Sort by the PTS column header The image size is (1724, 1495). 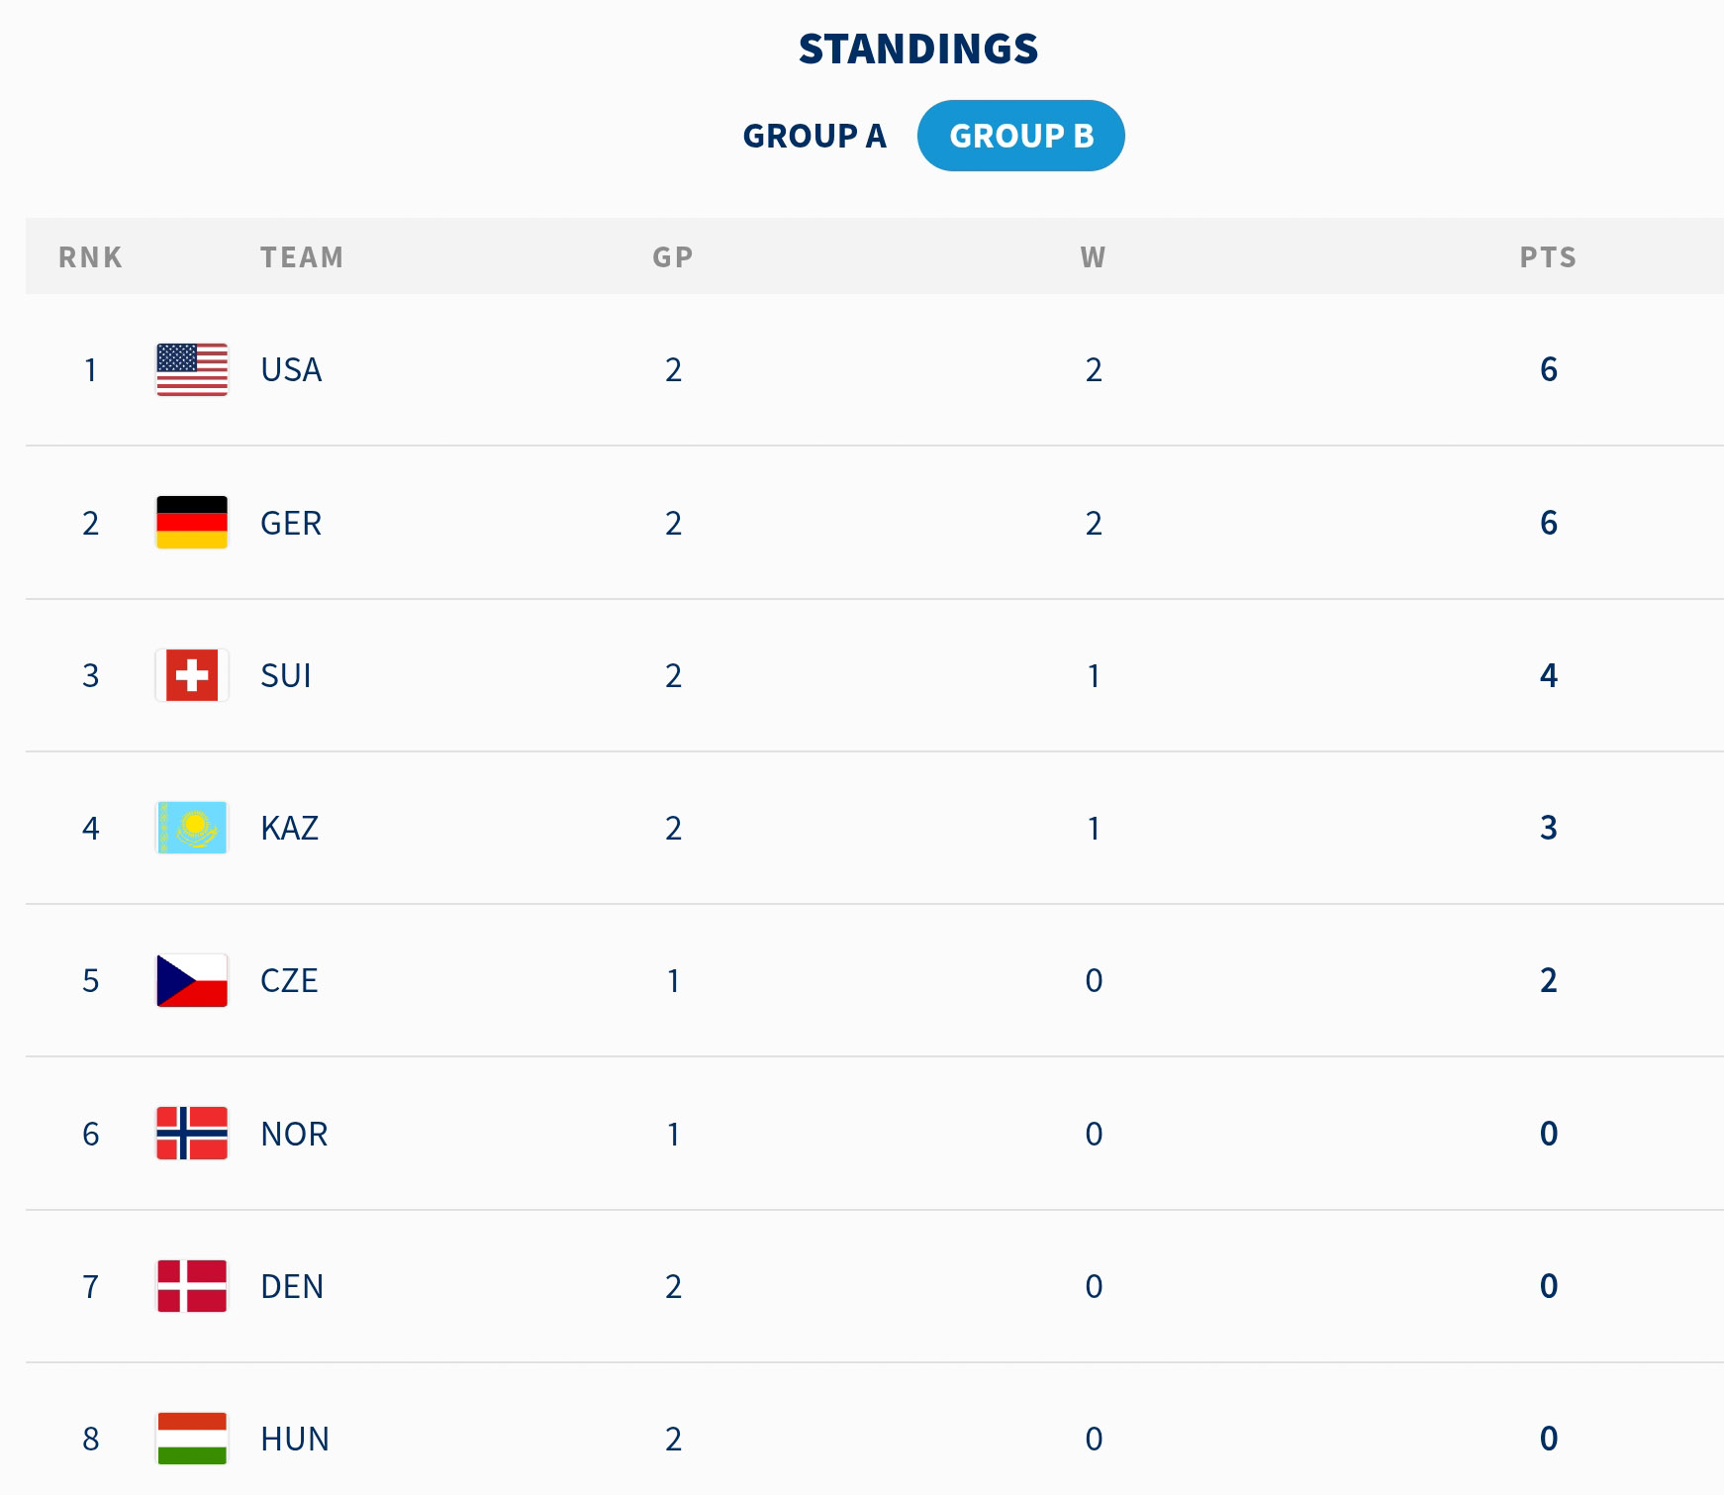point(1548,257)
